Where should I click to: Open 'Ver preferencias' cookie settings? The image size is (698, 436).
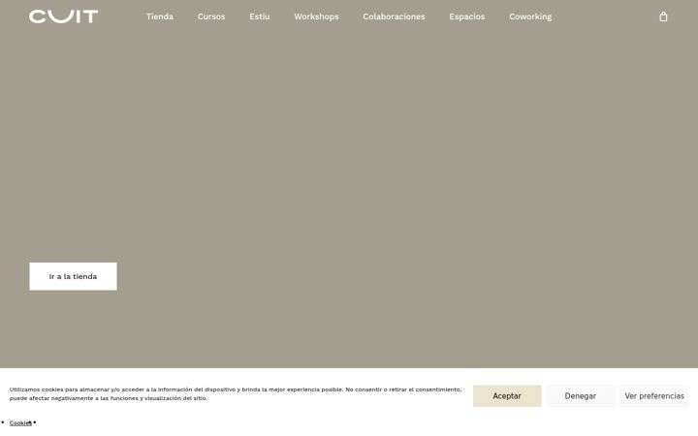click(x=654, y=396)
